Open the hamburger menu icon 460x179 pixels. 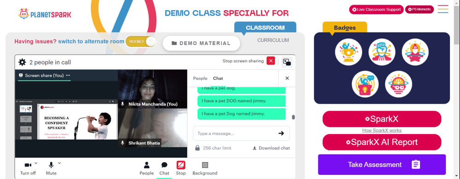pyautogui.click(x=443, y=9)
